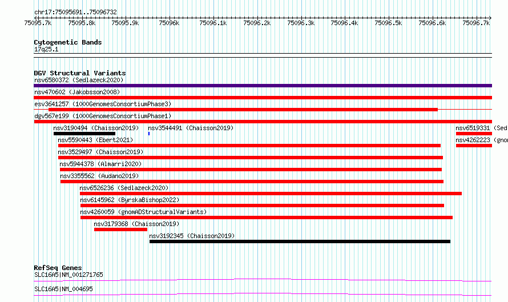This screenshot has height=302, width=508.
Task: Select the 17q25.1 band label
Action: pyautogui.click(x=46, y=49)
